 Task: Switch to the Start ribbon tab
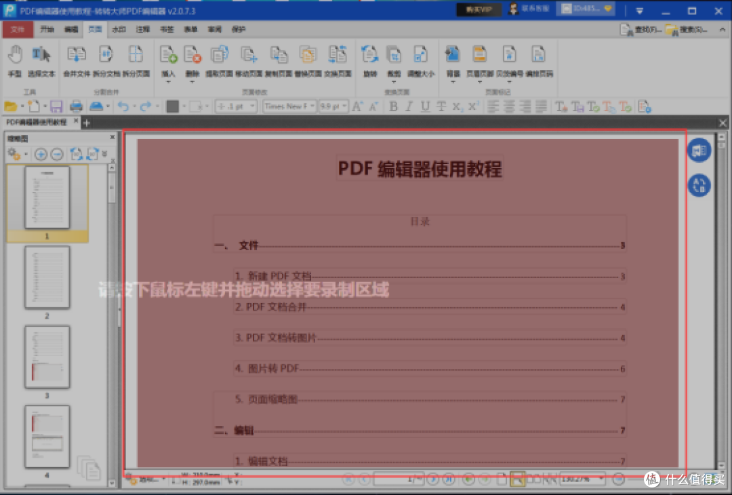47,29
